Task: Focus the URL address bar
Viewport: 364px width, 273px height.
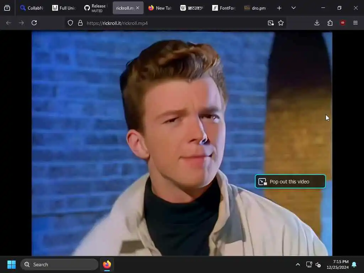Action: [x=175, y=23]
